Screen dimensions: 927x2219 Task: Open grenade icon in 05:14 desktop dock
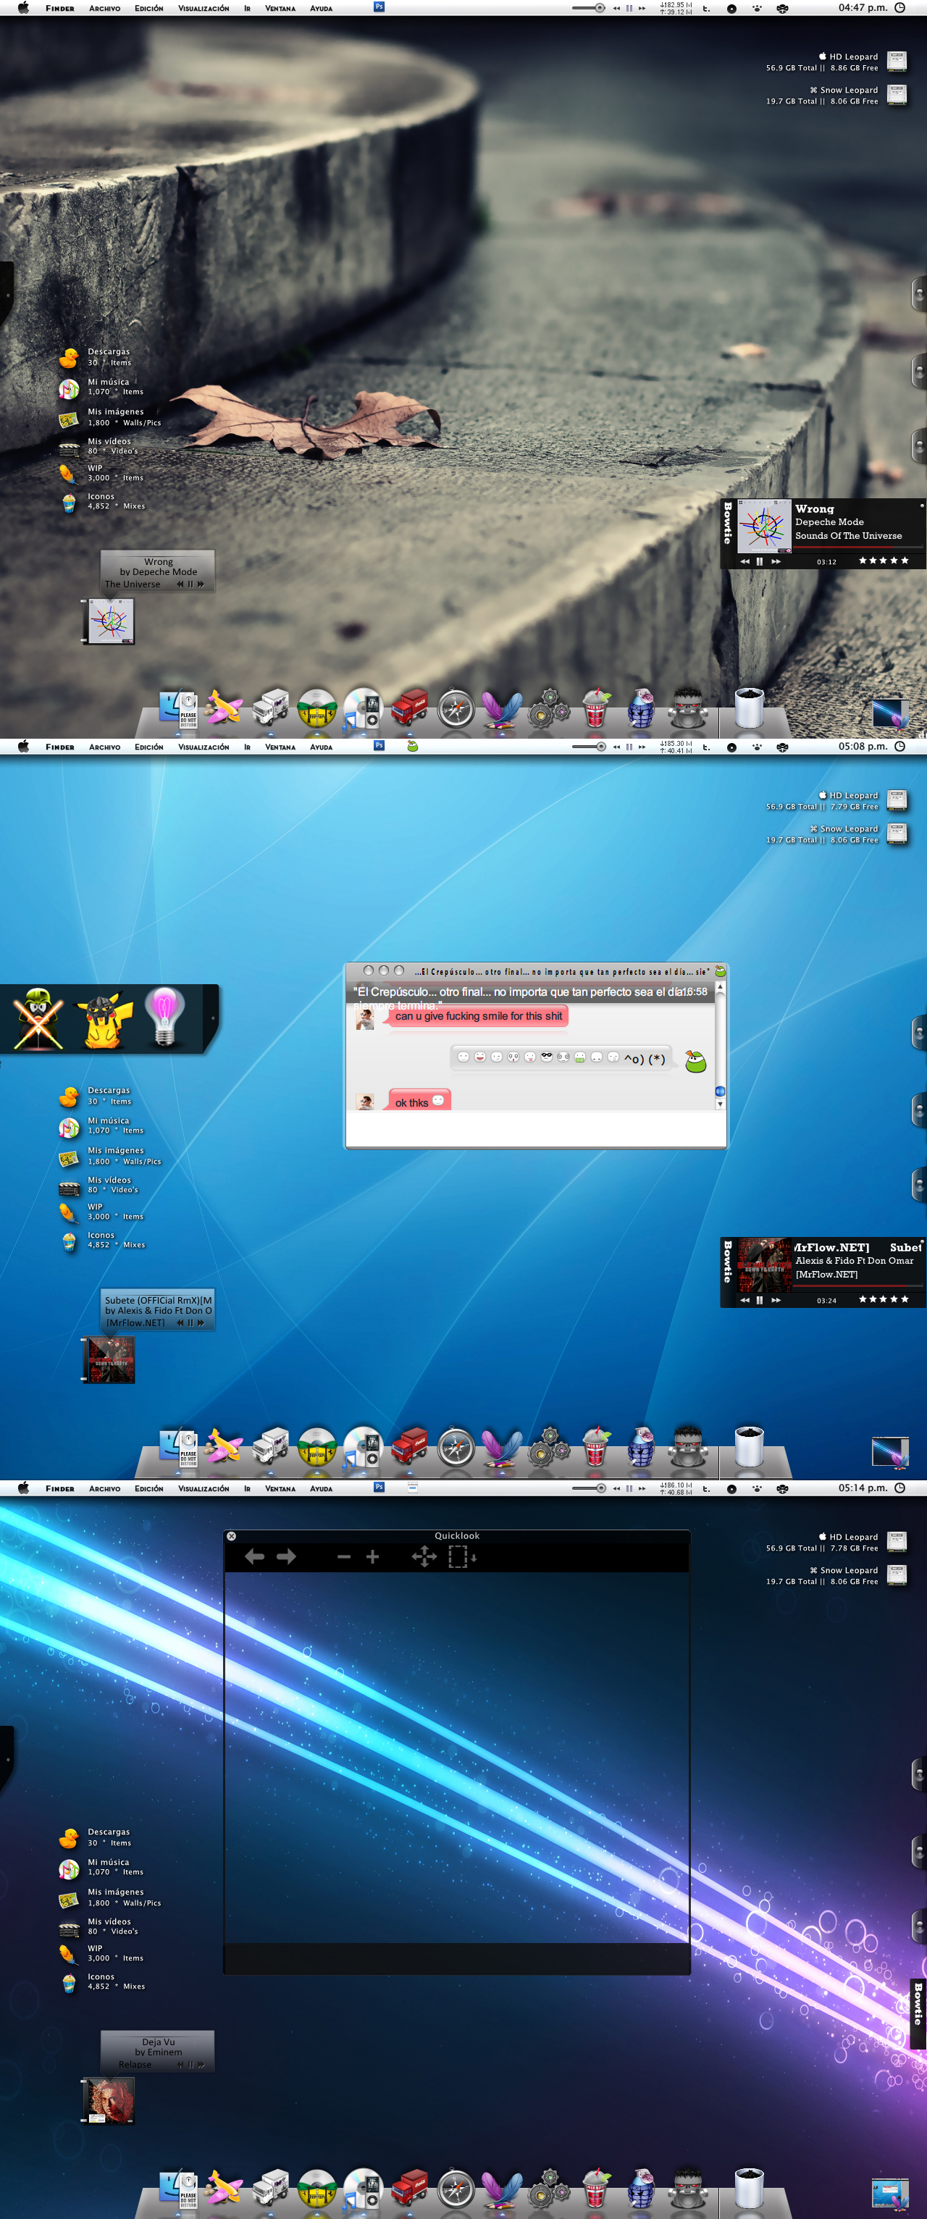click(x=640, y=2188)
